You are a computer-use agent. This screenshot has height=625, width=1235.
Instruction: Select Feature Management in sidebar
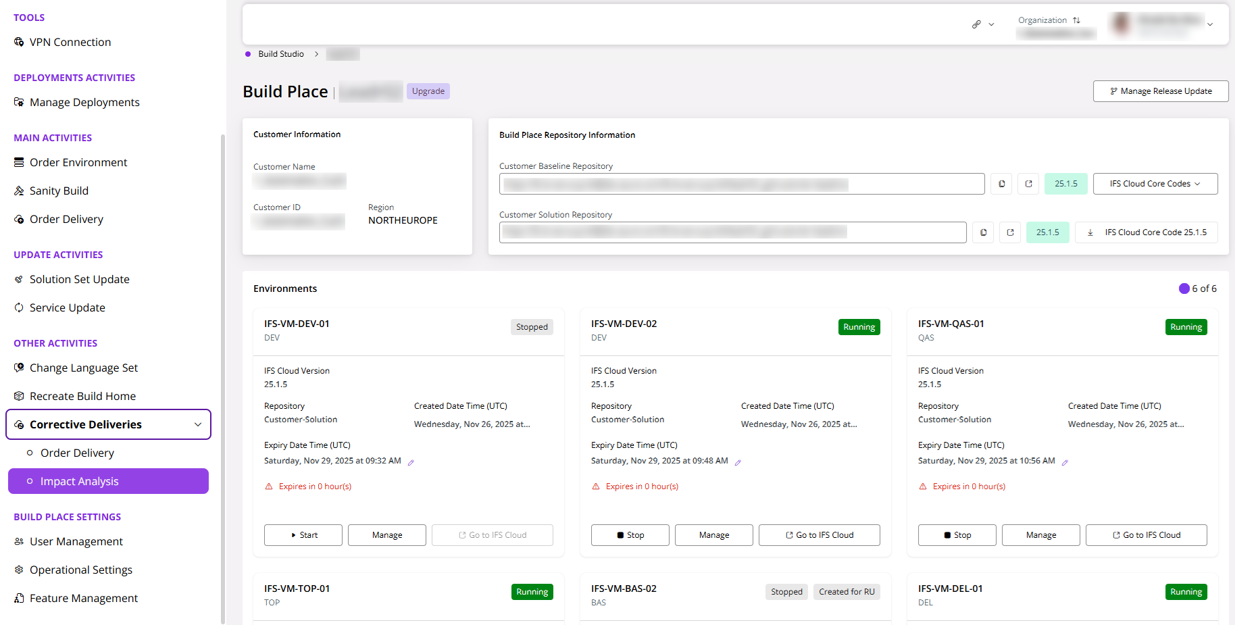pos(83,598)
